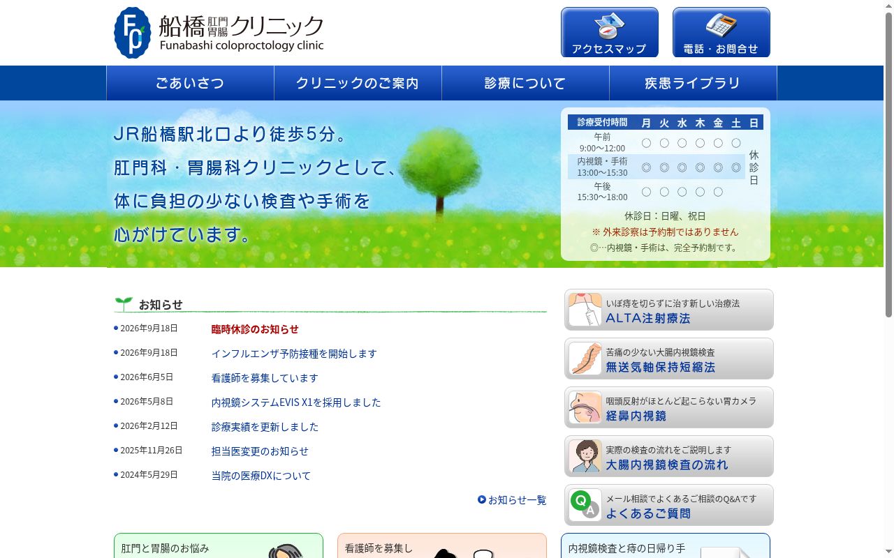
Task: Open 診療実績を更新しました news link
Action: tap(265, 427)
